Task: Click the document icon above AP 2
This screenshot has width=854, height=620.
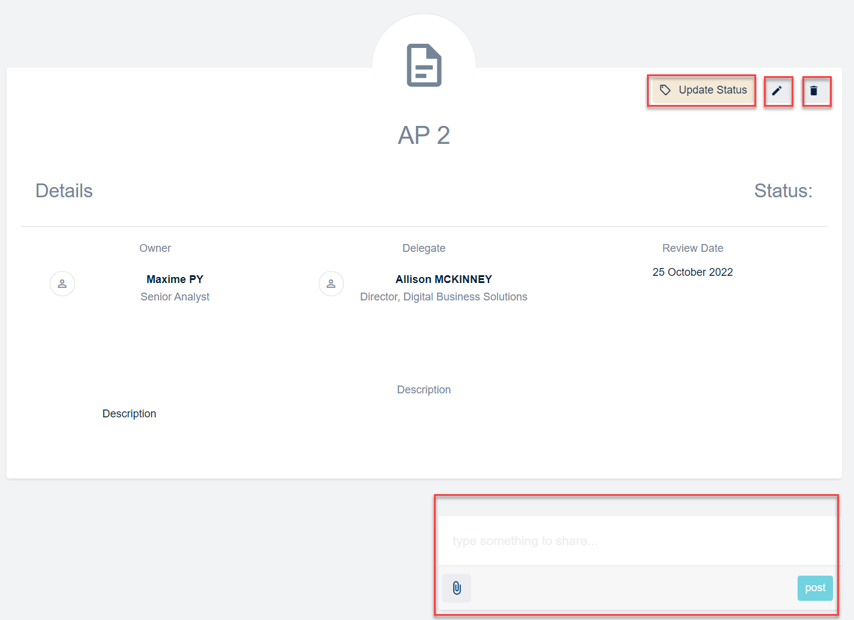Action: [424, 65]
